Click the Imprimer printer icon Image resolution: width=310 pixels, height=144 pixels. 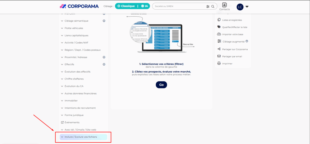(x=219, y=64)
